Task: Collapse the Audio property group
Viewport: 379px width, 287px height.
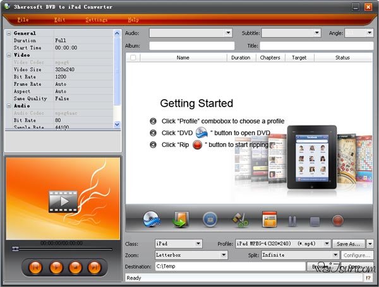Action: click(x=9, y=106)
